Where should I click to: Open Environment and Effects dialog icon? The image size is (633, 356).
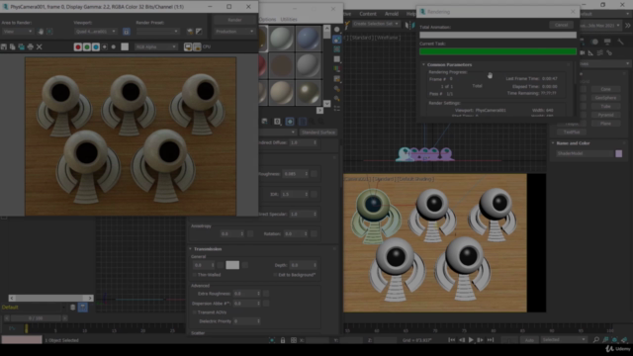click(x=199, y=31)
